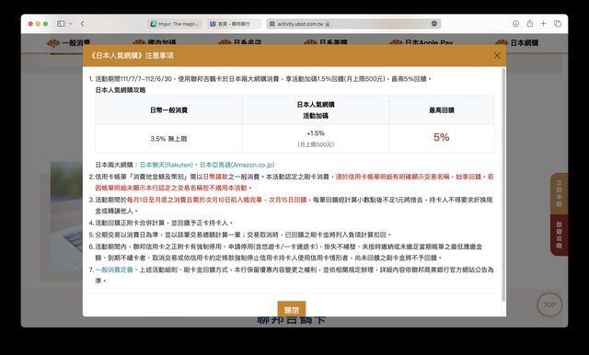This screenshot has height=355, width=589.
Task: Click the activity.ubot.com.tw address bar
Action: coord(353,24)
